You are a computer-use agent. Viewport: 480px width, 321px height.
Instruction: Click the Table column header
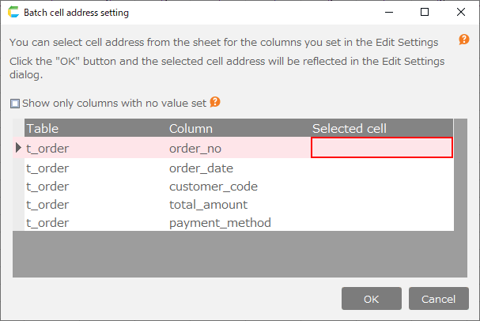43,128
